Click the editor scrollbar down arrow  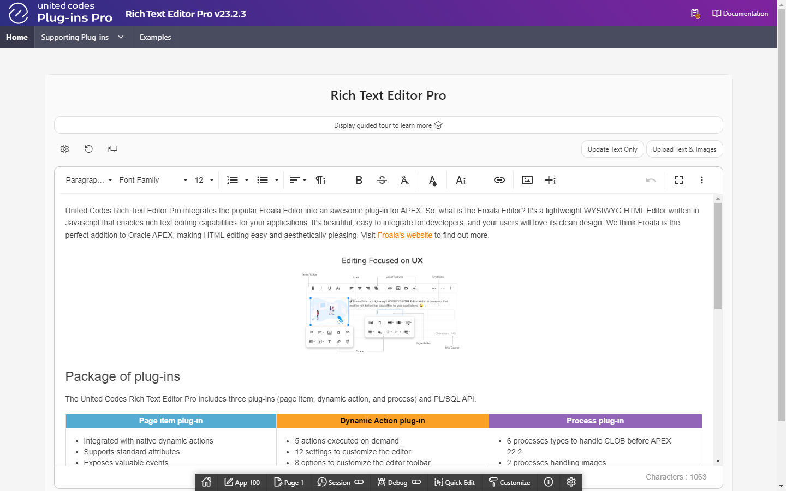718,461
